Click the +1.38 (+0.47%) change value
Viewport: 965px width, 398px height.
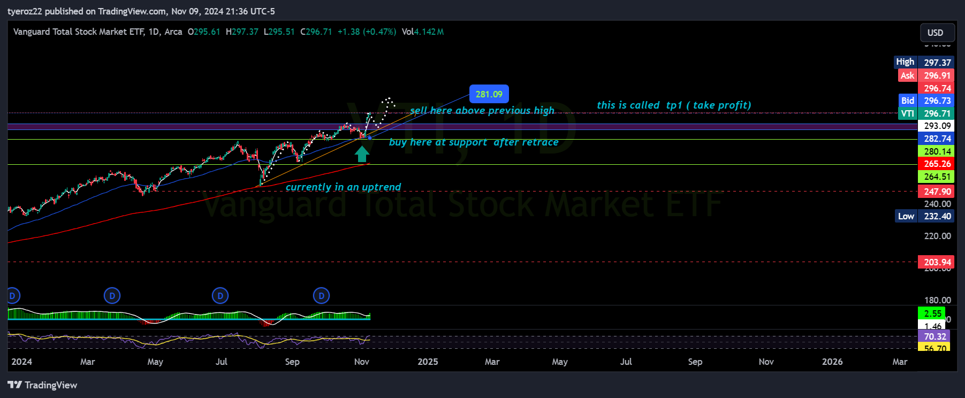click(x=367, y=32)
